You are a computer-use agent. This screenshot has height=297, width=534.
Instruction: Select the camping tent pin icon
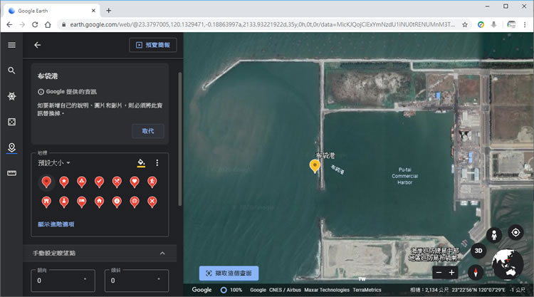(81, 182)
